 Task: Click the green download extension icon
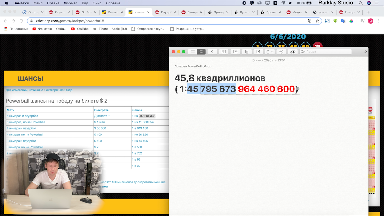(335, 21)
